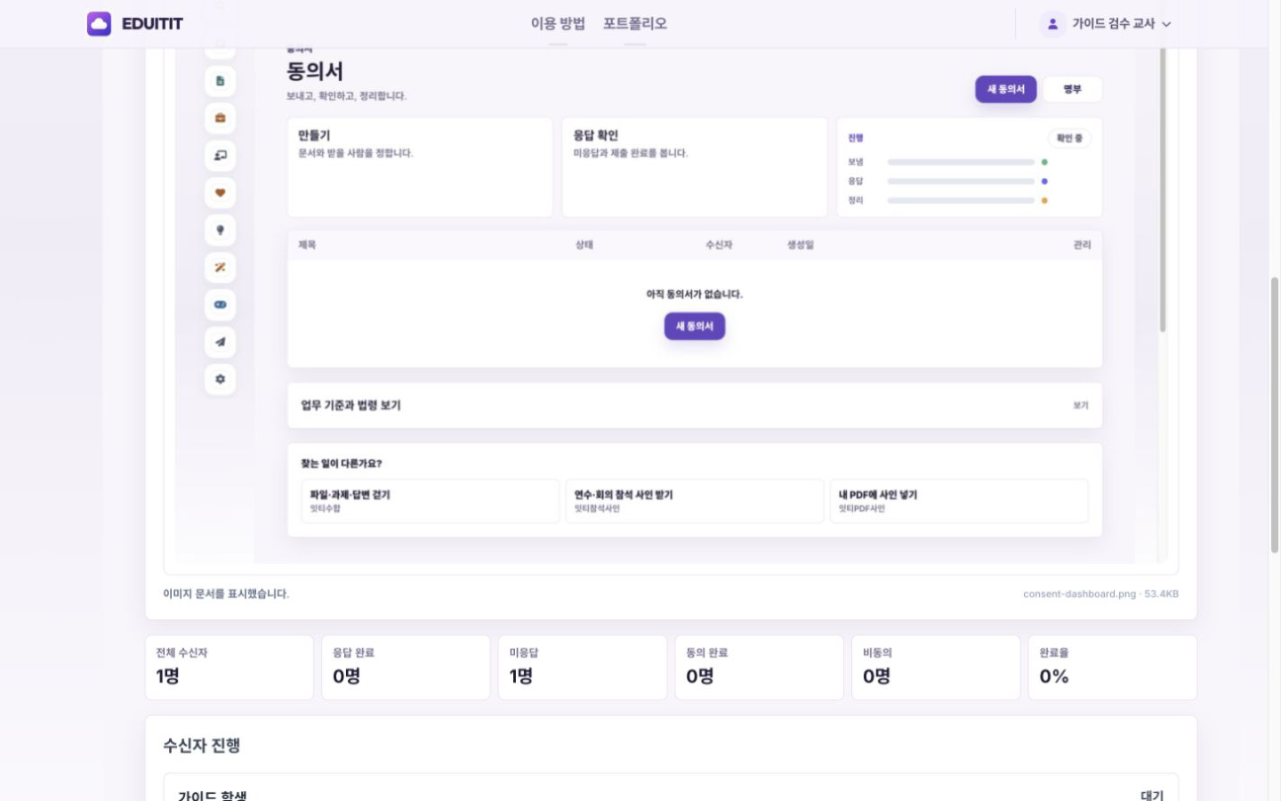Open the gear settings icon in sidebar

pyautogui.click(x=221, y=380)
